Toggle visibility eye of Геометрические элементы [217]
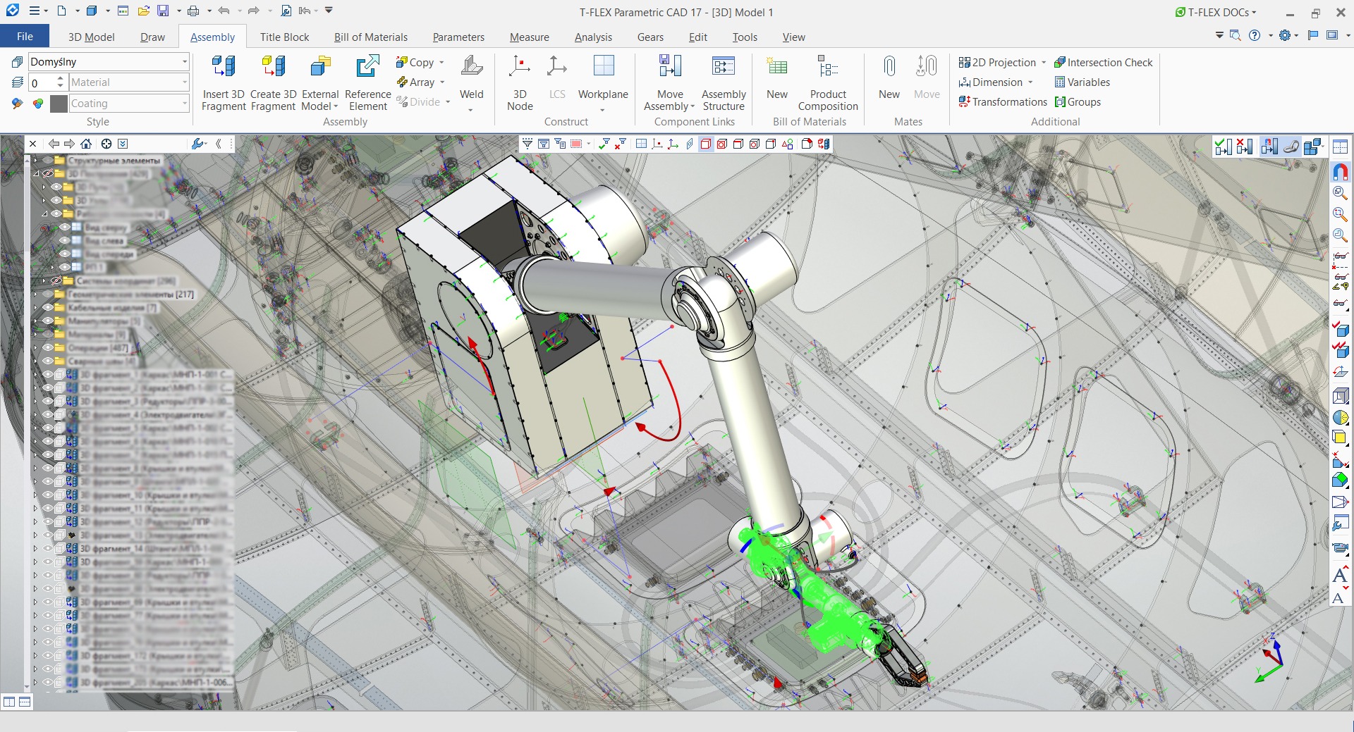The height and width of the screenshot is (732, 1354). tap(48, 294)
